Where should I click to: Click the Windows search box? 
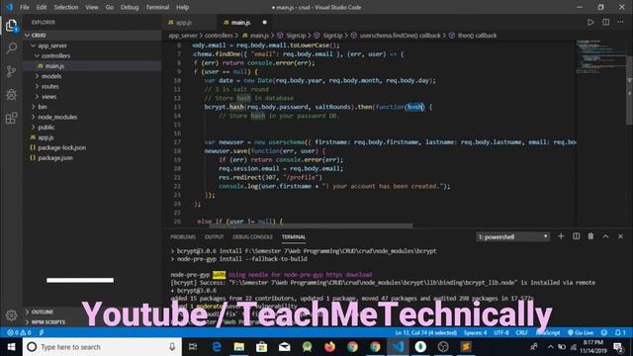pos(102,347)
